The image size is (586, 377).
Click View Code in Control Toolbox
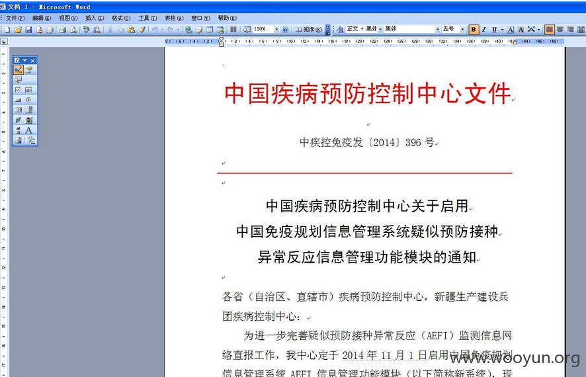pos(18,79)
